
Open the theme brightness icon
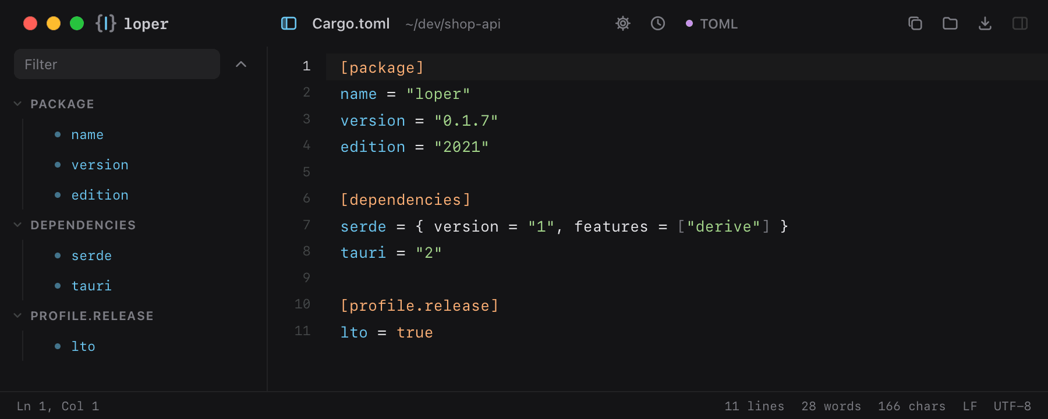click(623, 23)
